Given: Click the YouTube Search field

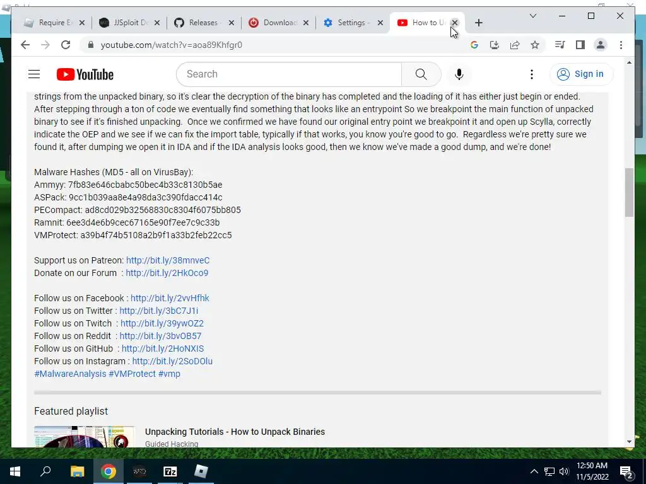Looking at the screenshot, I should pyautogui.click(x=288, y=74).
